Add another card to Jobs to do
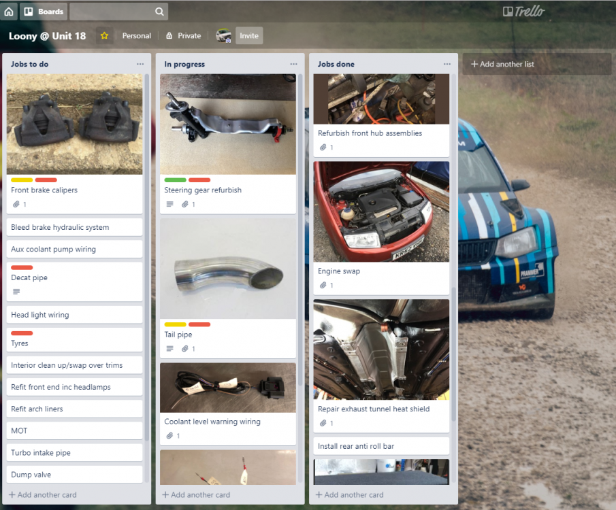Viewport: 616px width, 510px height. point(43,494)
